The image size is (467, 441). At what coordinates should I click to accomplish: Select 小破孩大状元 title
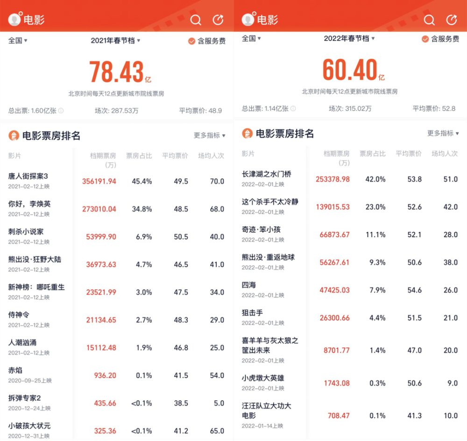point(29,426)
